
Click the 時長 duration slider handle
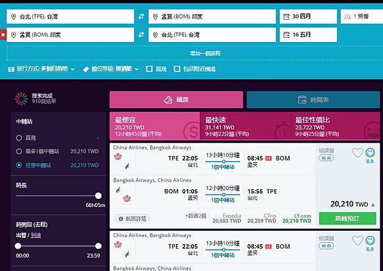coord(98,196)
